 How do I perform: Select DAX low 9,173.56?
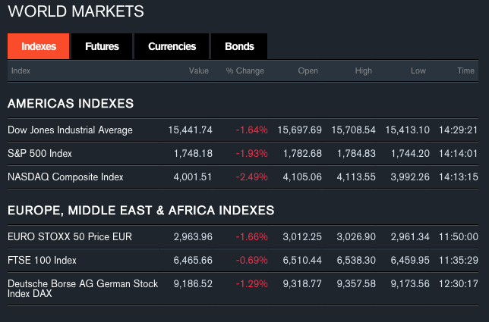[x=410, y=283]
